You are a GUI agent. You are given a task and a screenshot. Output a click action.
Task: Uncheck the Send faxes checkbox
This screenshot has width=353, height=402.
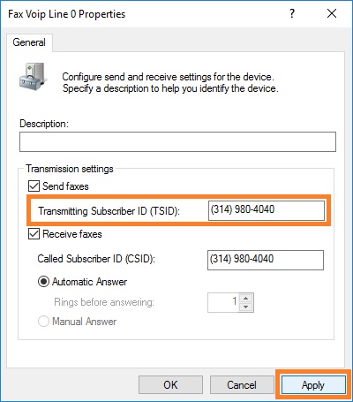tap(34, 186)
